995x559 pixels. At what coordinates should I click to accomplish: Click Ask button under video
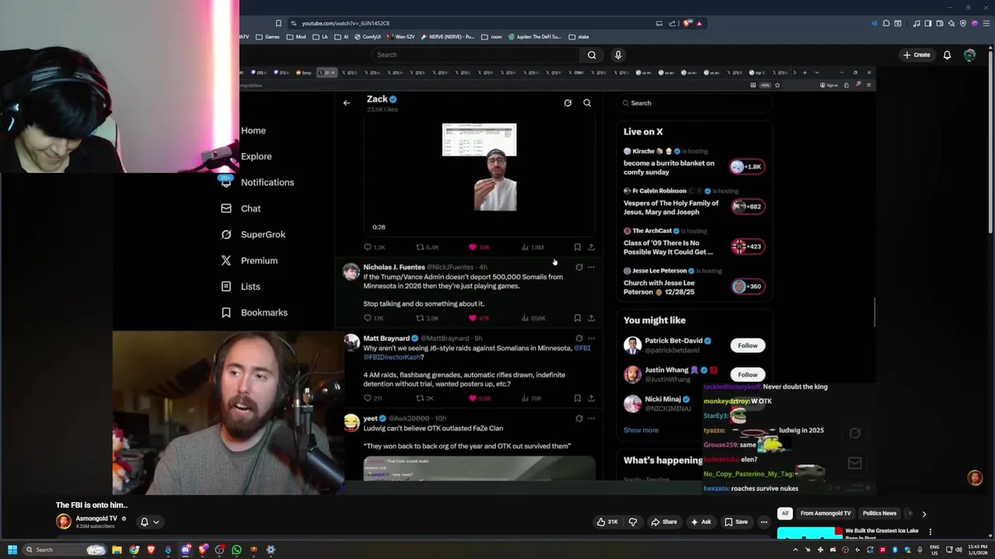point(700,522)
